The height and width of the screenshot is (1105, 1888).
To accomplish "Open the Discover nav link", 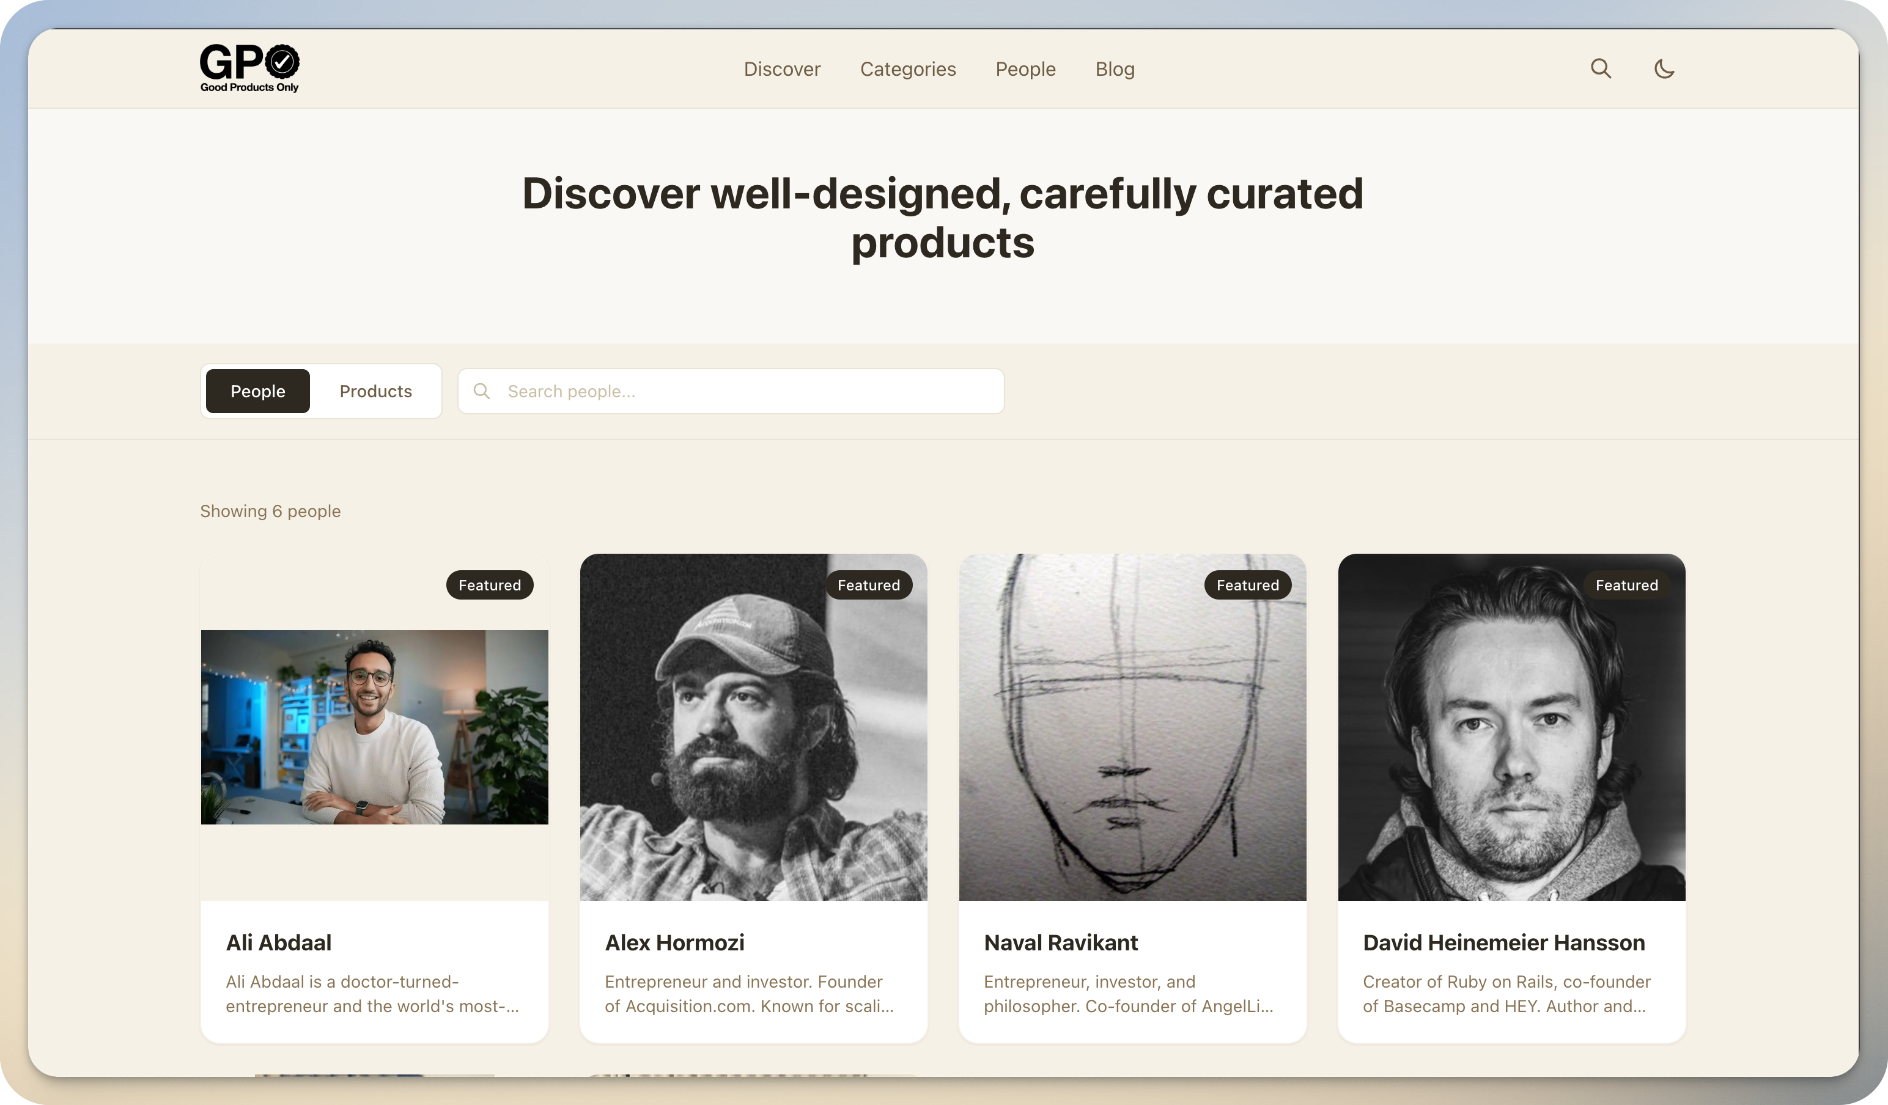I will tap(782, 69).
